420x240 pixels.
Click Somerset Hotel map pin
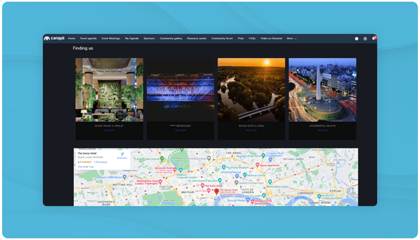click(x=175, y=170)
